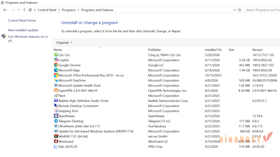This screenshot has height=157, width=280.
Task: Select the Microsoft Edge icon
Action: 56,70
